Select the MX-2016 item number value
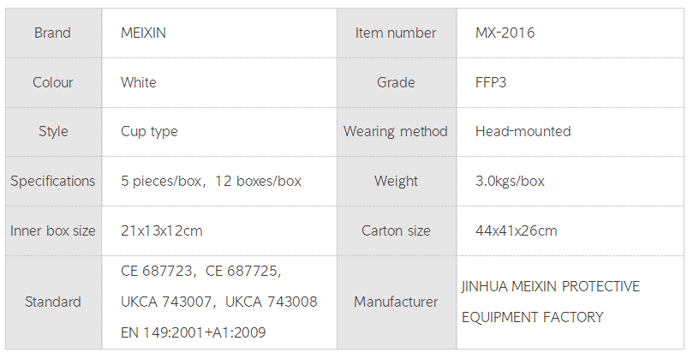 click(x=505, y=33)
